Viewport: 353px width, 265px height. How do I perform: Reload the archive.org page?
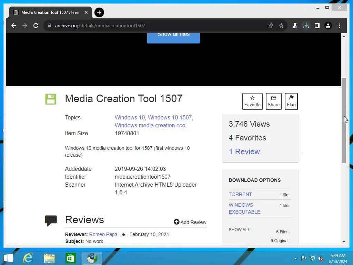pyautogui.click(x=36, y=26)
